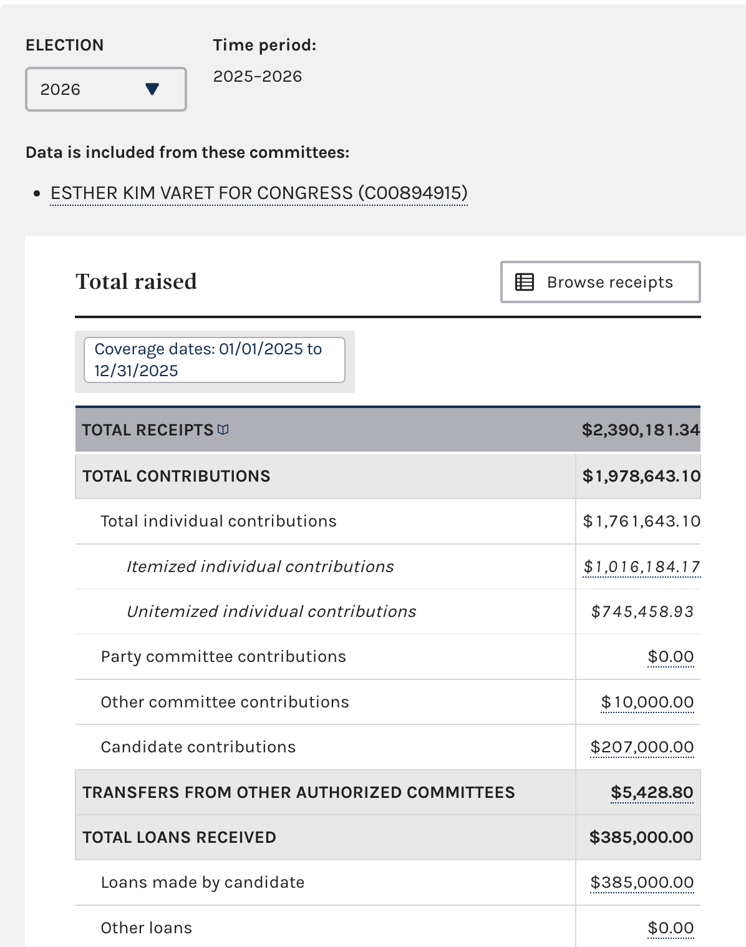Image resolution: width=746 pixels, height=947 pixels.
Task: Click loans made by candidate $385,000.00
Action: point(642,882)
